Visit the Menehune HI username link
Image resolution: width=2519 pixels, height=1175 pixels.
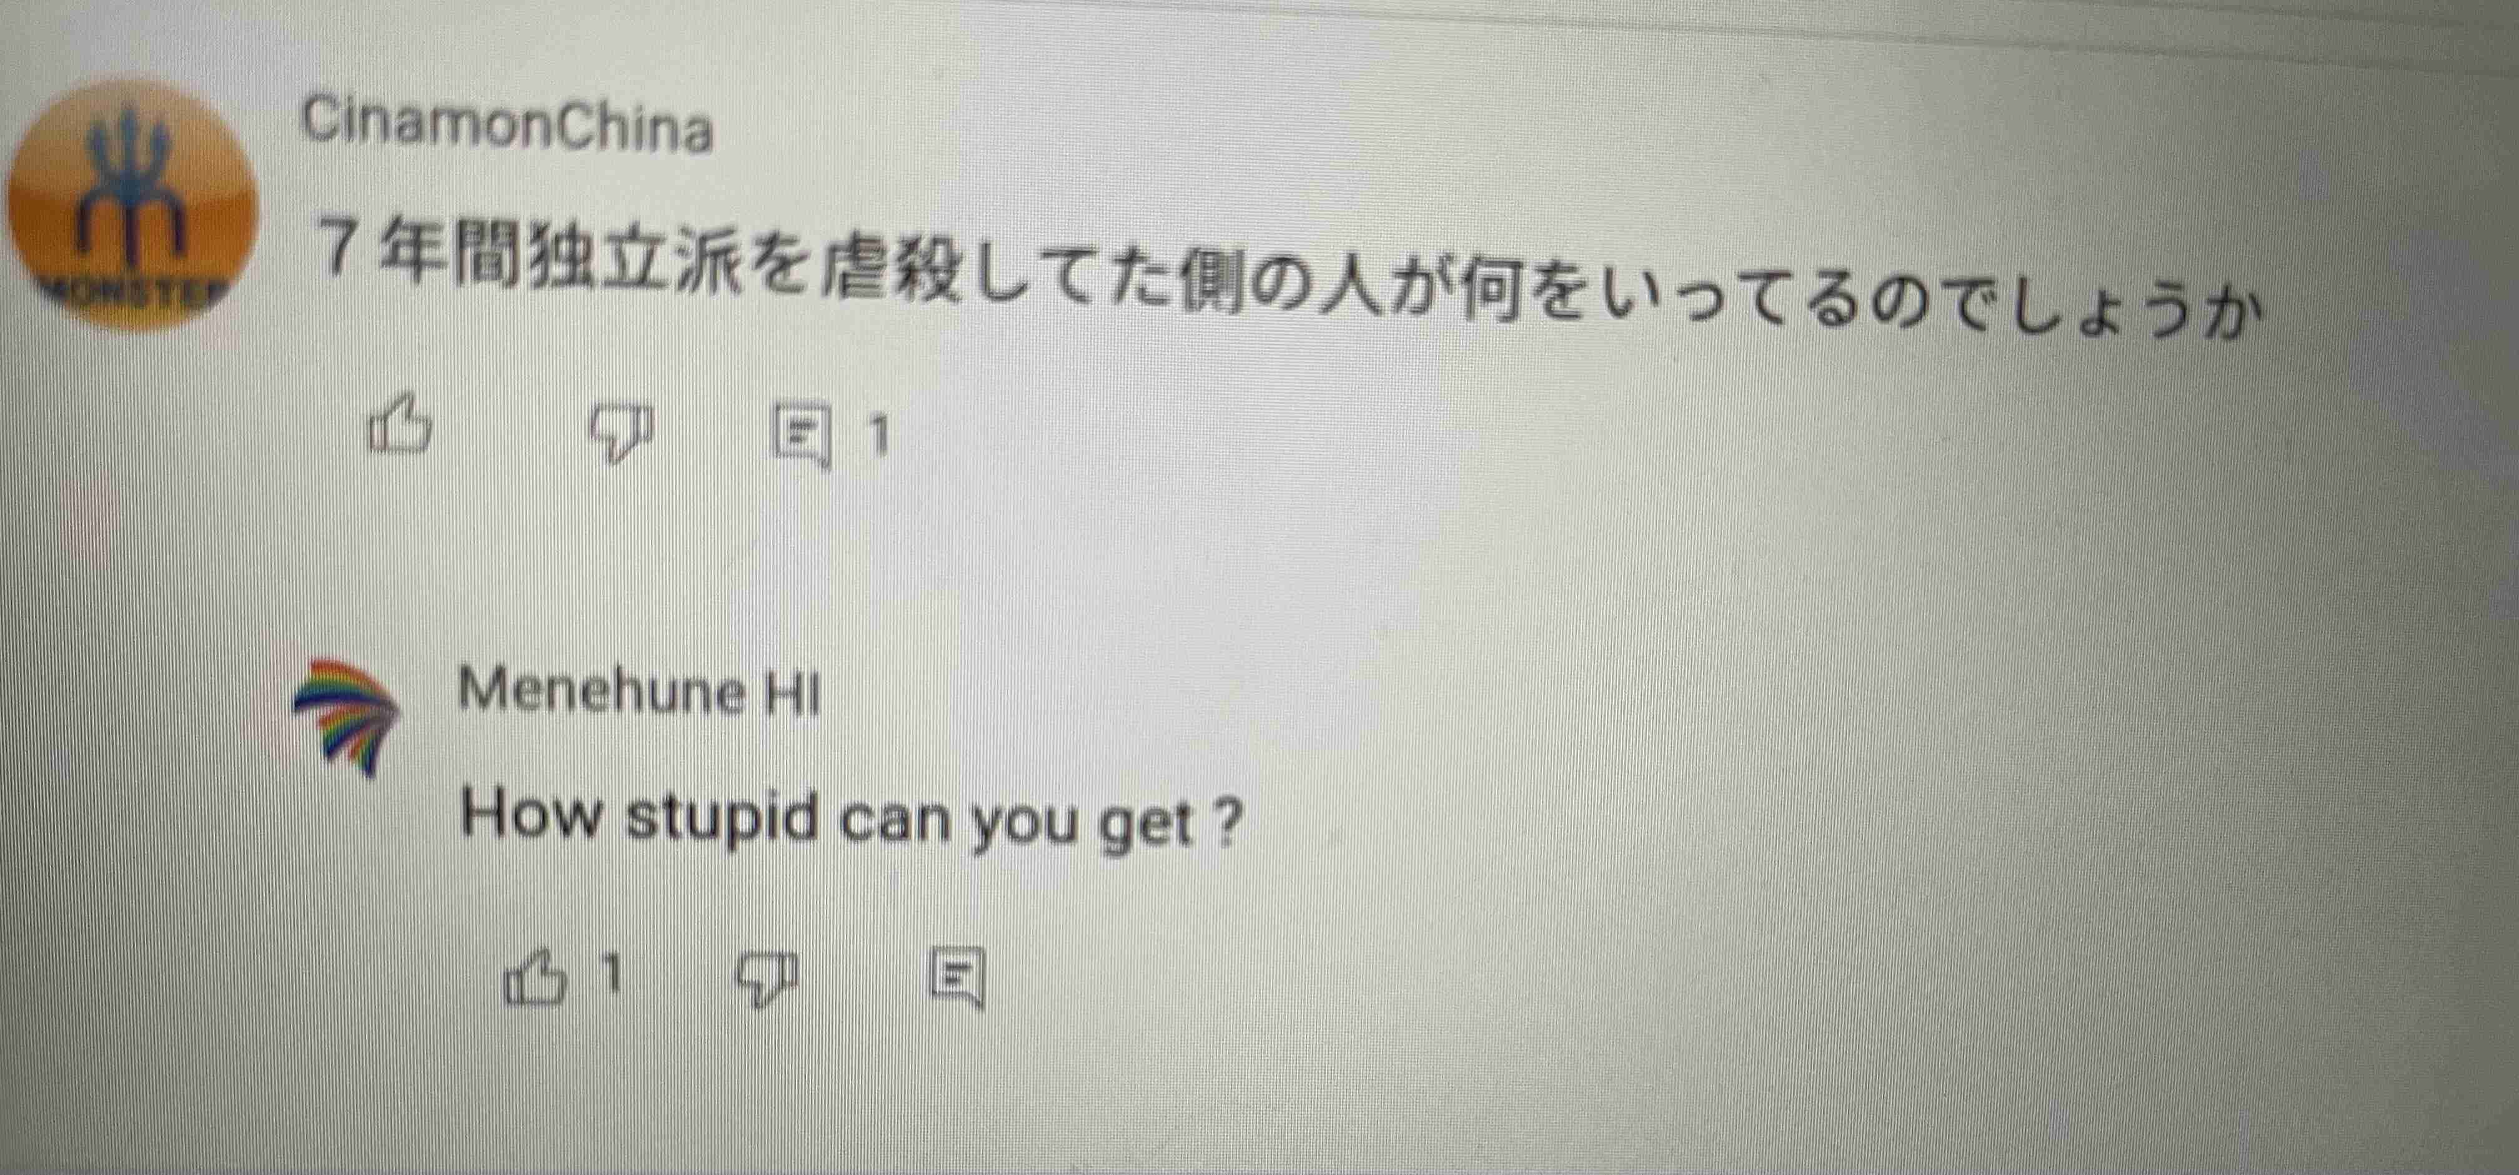click(x=638, y=692)
